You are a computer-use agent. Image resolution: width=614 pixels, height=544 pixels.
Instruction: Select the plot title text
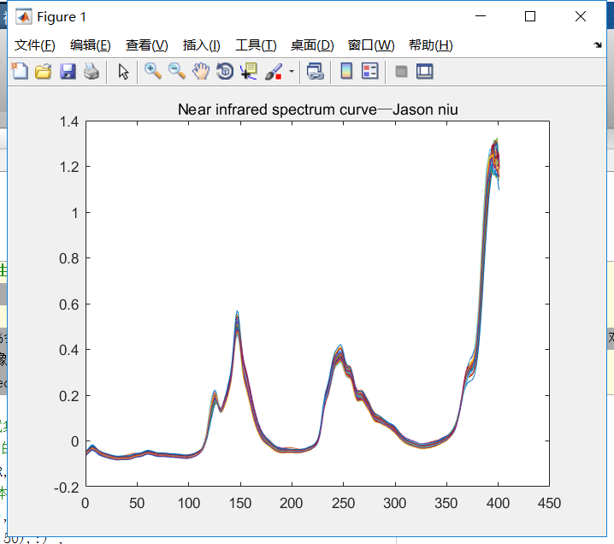(317, 109)
